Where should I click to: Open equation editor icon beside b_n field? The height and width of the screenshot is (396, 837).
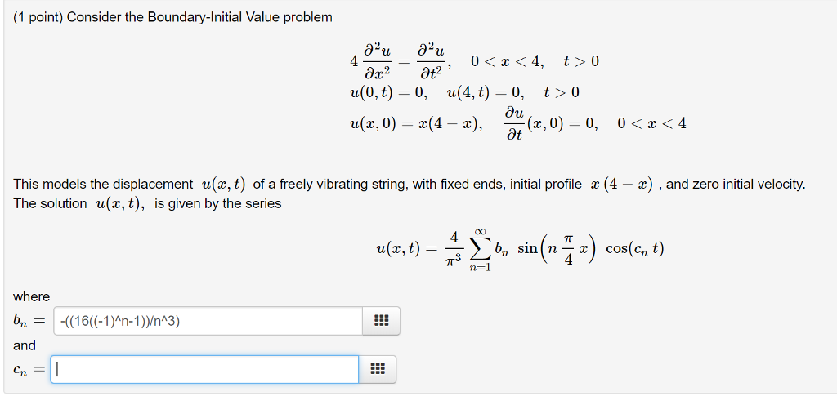tap(381, 321)
